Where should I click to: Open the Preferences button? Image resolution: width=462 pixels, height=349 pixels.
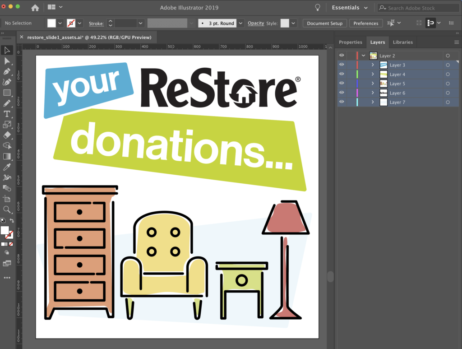366,23
